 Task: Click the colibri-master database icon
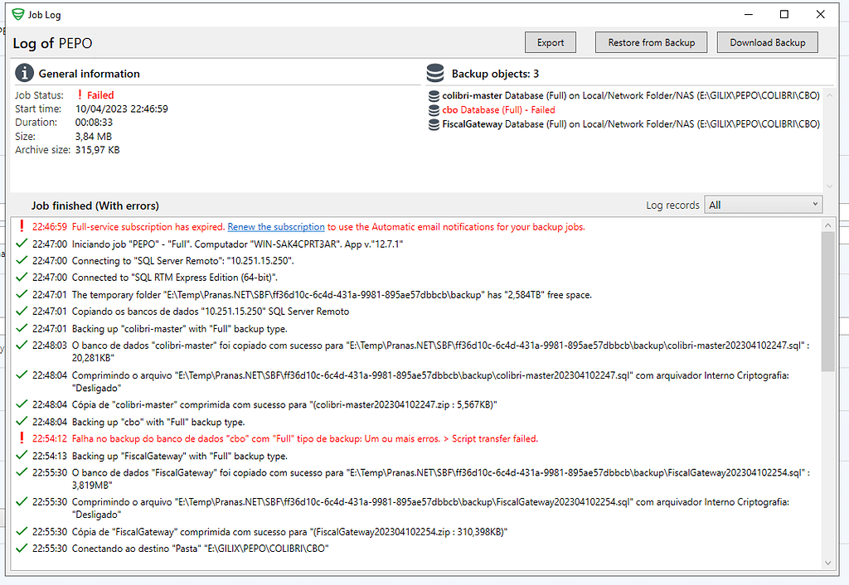coord(435,94)
